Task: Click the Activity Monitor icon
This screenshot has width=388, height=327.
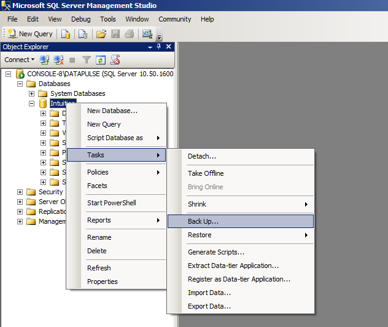Action: coord(147,34)
